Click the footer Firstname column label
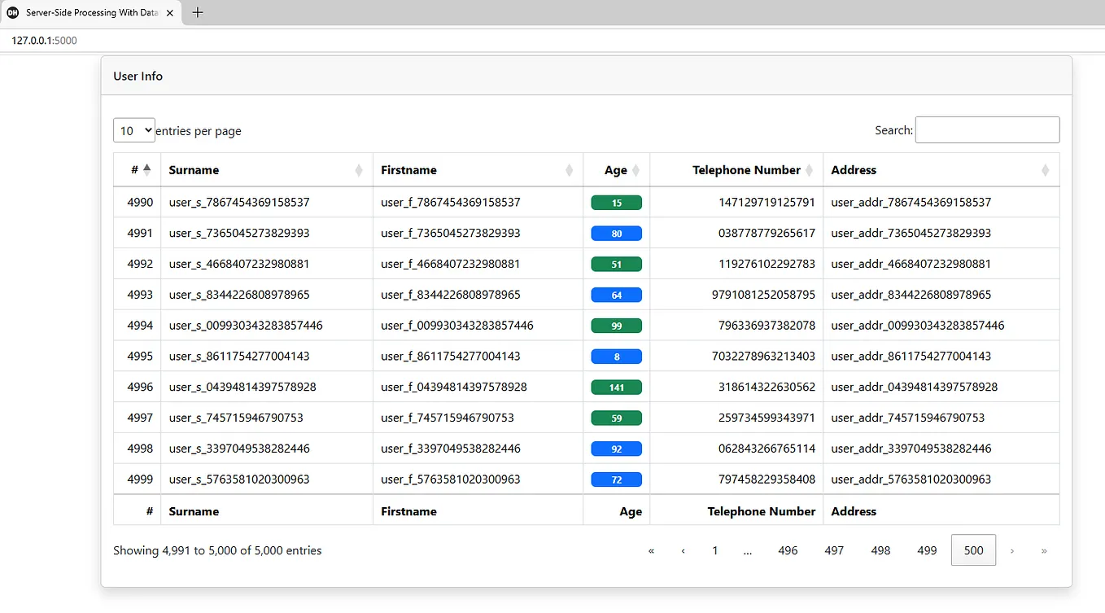This screenshot has height=613, width=1105. pyautogui.click(x=408, y=511)
